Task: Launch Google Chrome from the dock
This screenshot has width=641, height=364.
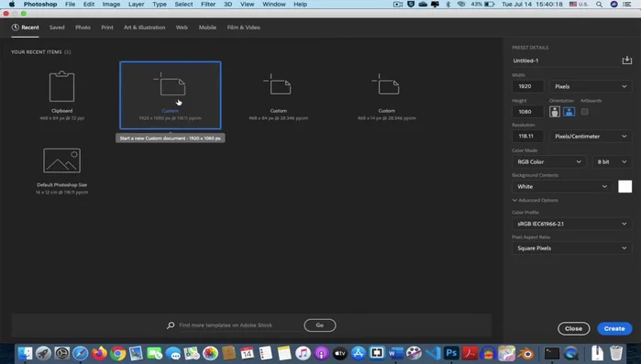Action: 117,353
